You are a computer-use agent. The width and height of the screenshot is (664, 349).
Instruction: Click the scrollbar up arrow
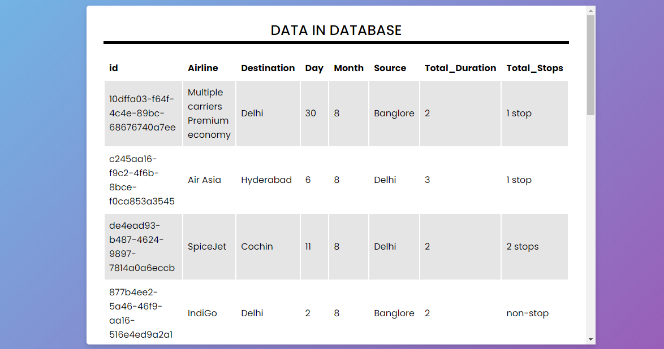coord(590,10)
